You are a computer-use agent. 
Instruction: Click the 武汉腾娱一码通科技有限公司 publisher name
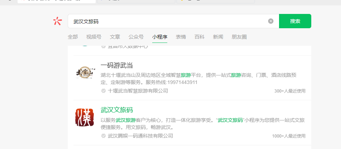click(140, 136)
